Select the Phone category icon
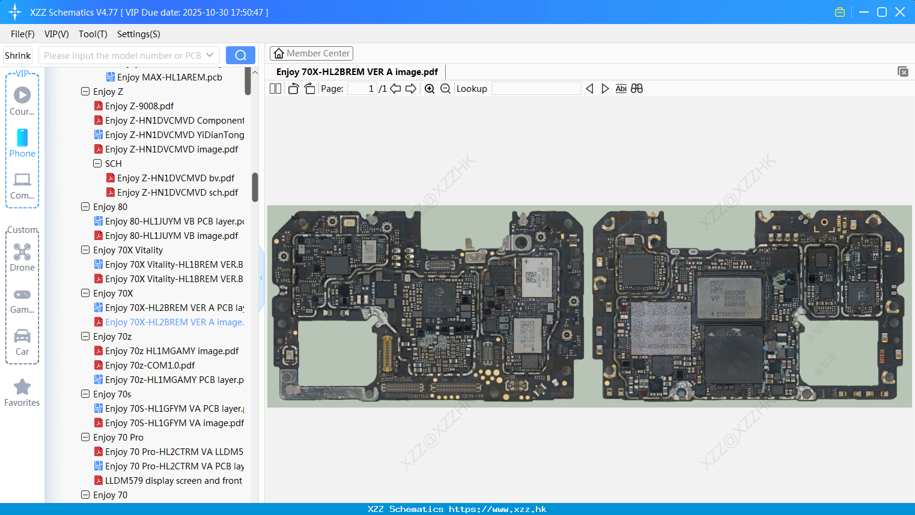The width and height of the screenshot is (915, 515). click(x=22, y=137)
